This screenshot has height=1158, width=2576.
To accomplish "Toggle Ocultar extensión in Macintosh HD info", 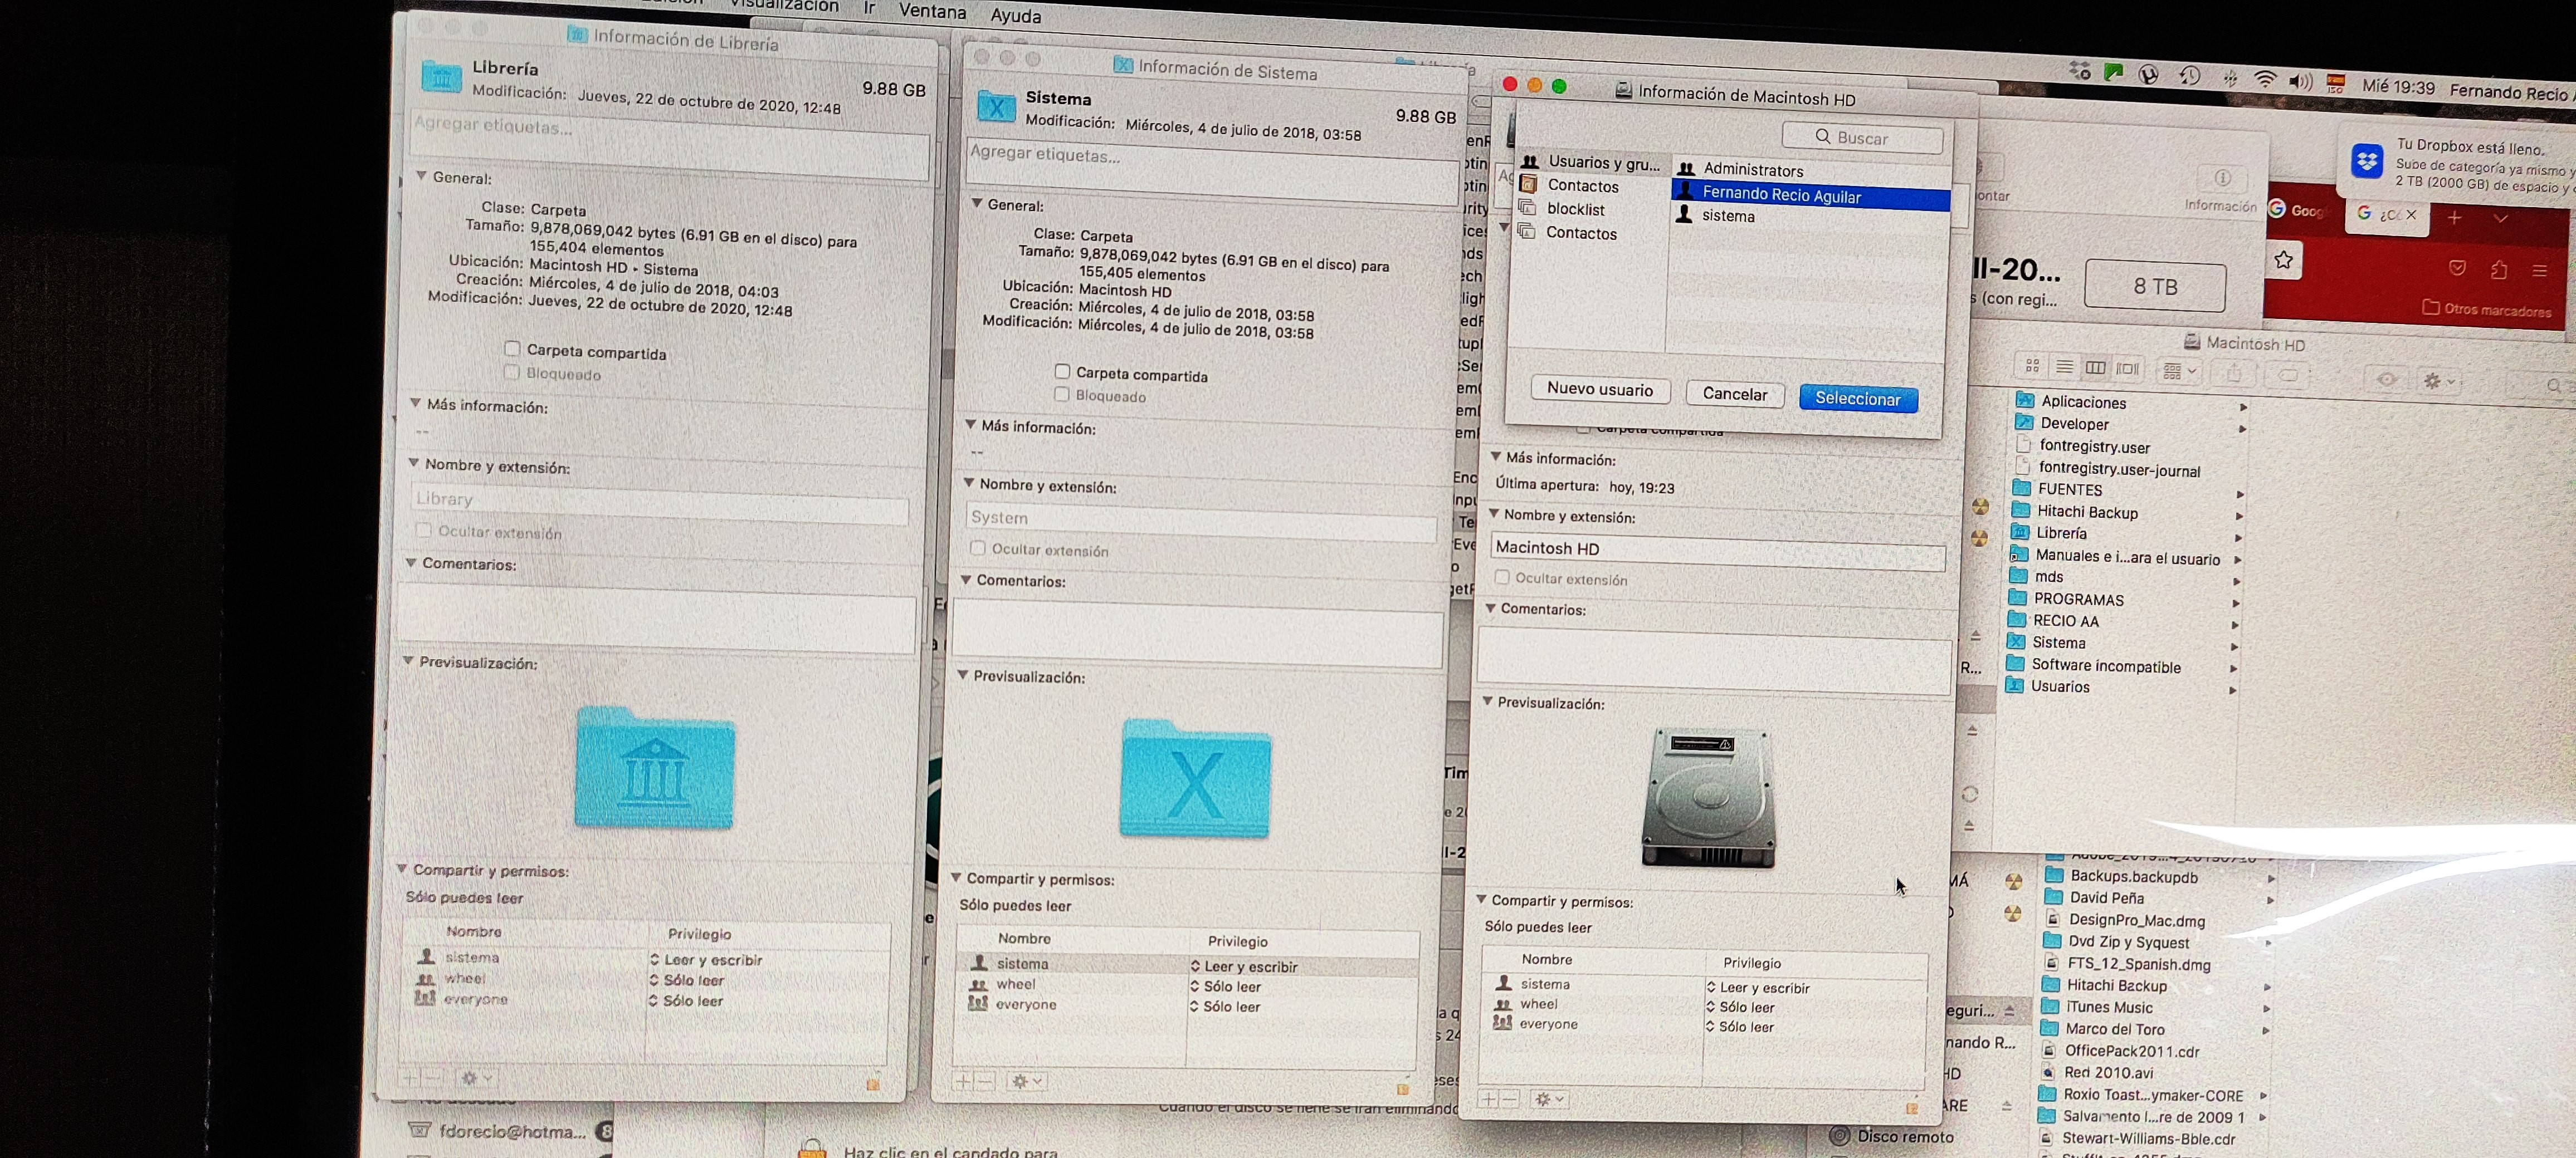I will click(1501, 577).
